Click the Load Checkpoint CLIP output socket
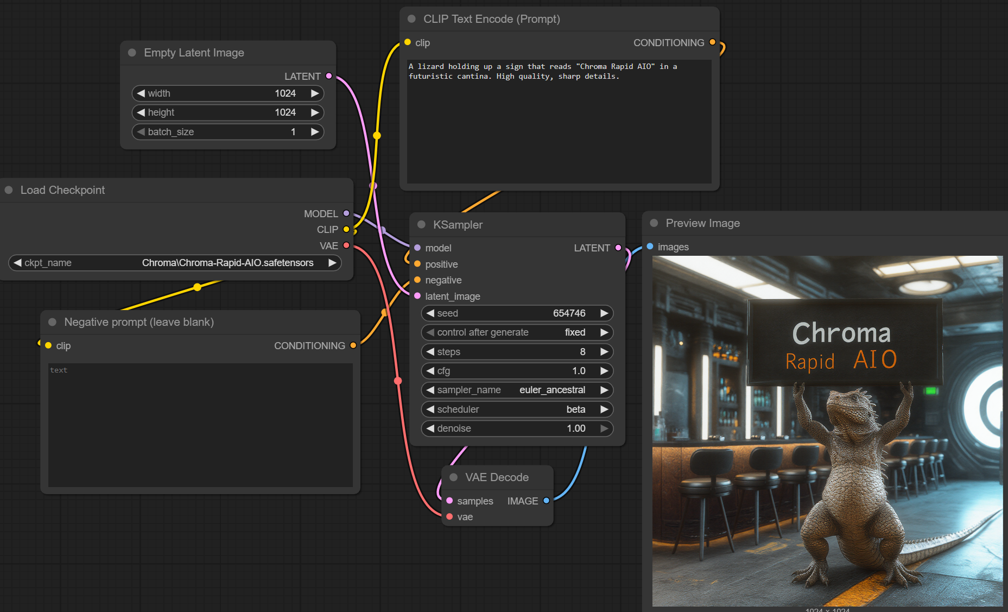 pyautogui.click(x=346, y=229)
